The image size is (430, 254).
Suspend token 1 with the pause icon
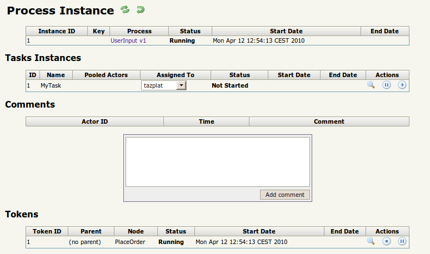pos(402,241)
